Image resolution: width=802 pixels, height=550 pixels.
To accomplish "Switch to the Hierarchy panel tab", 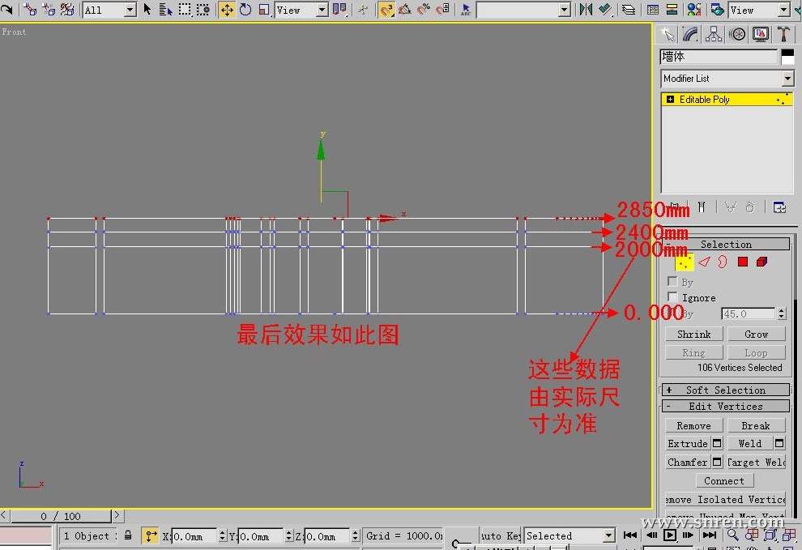I will (714, 34).
